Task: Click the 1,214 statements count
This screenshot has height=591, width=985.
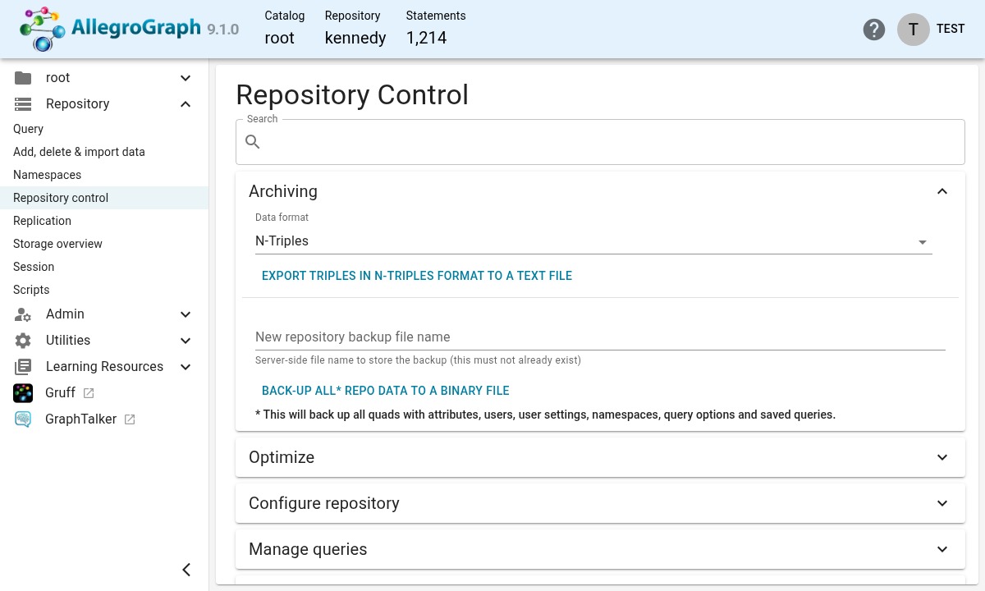Action: [426, 38]
